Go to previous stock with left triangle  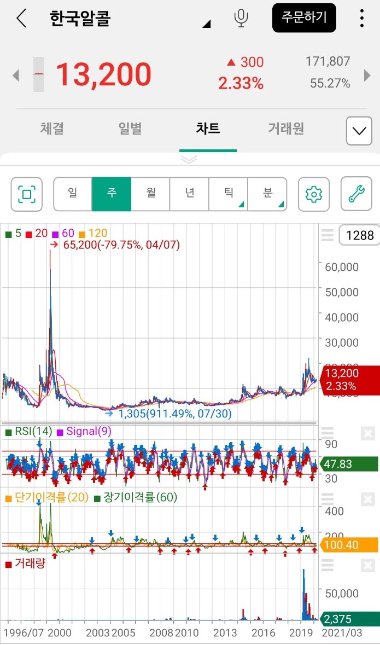coord(16,75)
